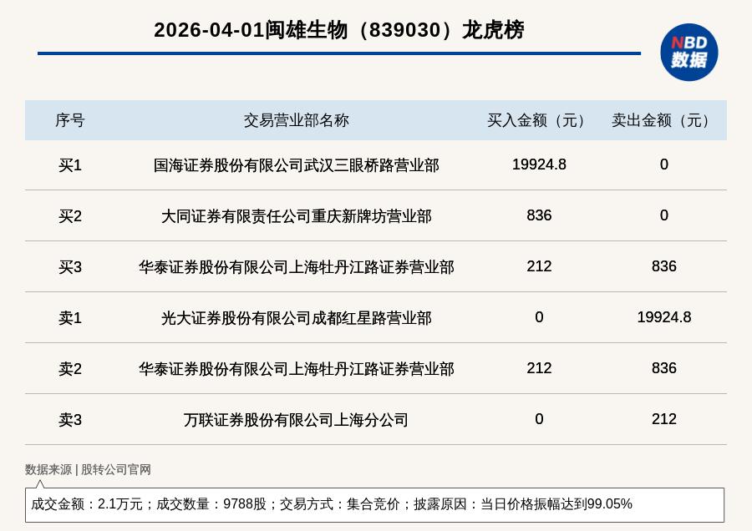This screenshot has width=752, height=531.
Task: Click the 数据来源 股转公司官网 source text
Action: click(88, 469)
